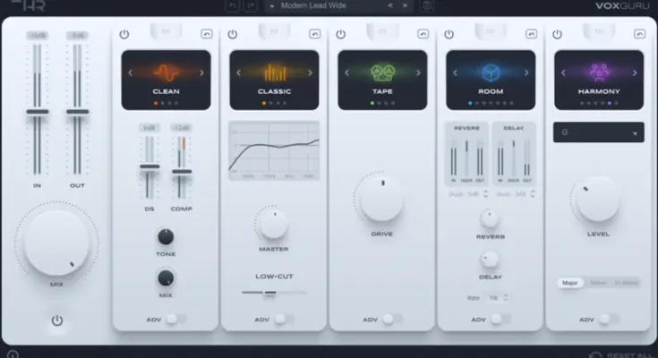Toggle ADV switch in Harmony module
The width and height of the screenshot is (658, 358).
click(607, 319)
